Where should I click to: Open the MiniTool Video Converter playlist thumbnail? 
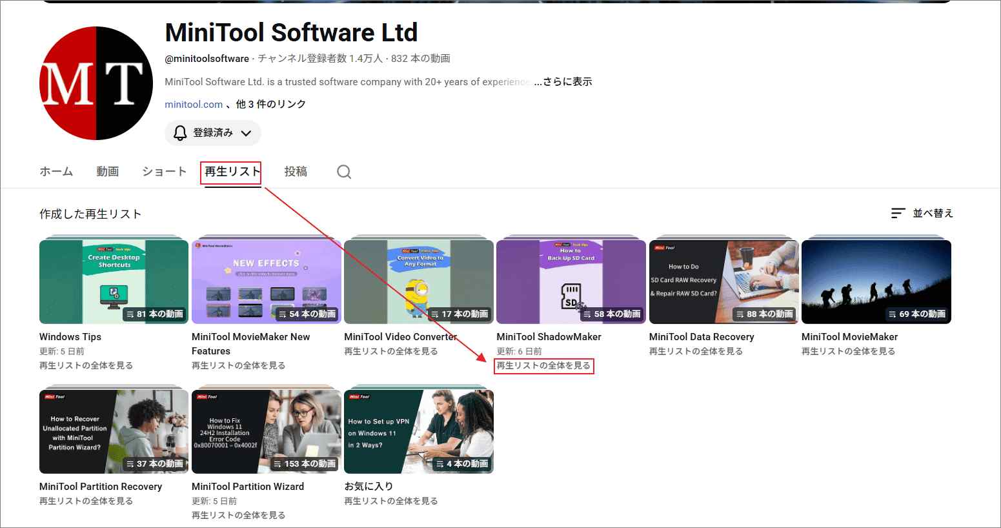pos(418,281)
